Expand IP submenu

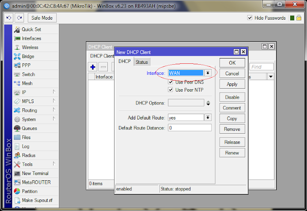[x=54, y=92]
